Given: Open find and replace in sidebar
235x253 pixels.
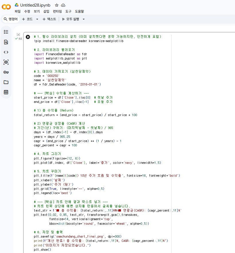Looking at the screenshot, I should 6,42.
